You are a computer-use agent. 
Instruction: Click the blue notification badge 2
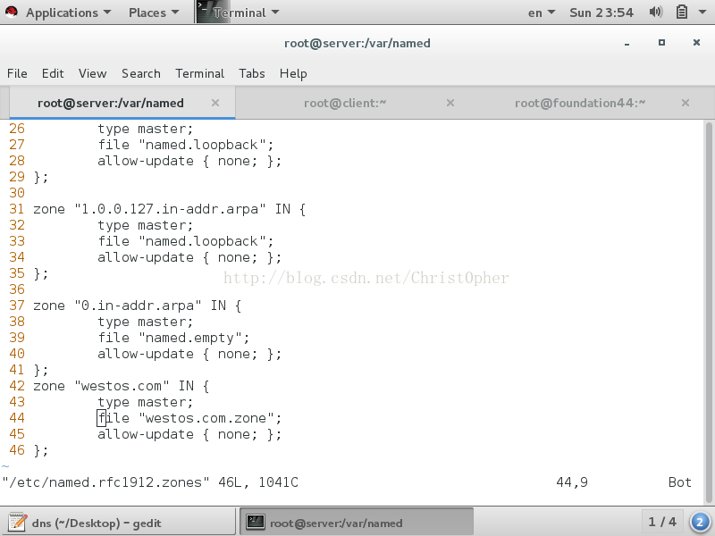(701, 522)
